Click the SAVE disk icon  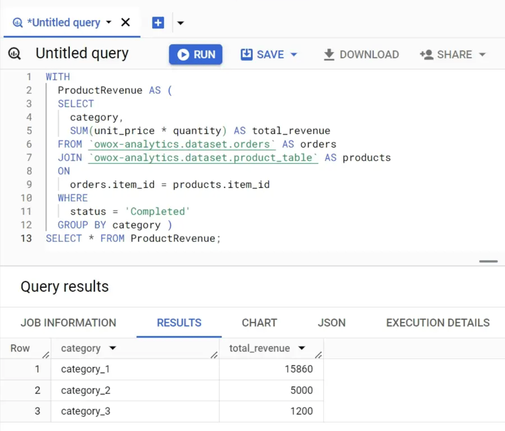pyautogui.click(x=247, y=54)
